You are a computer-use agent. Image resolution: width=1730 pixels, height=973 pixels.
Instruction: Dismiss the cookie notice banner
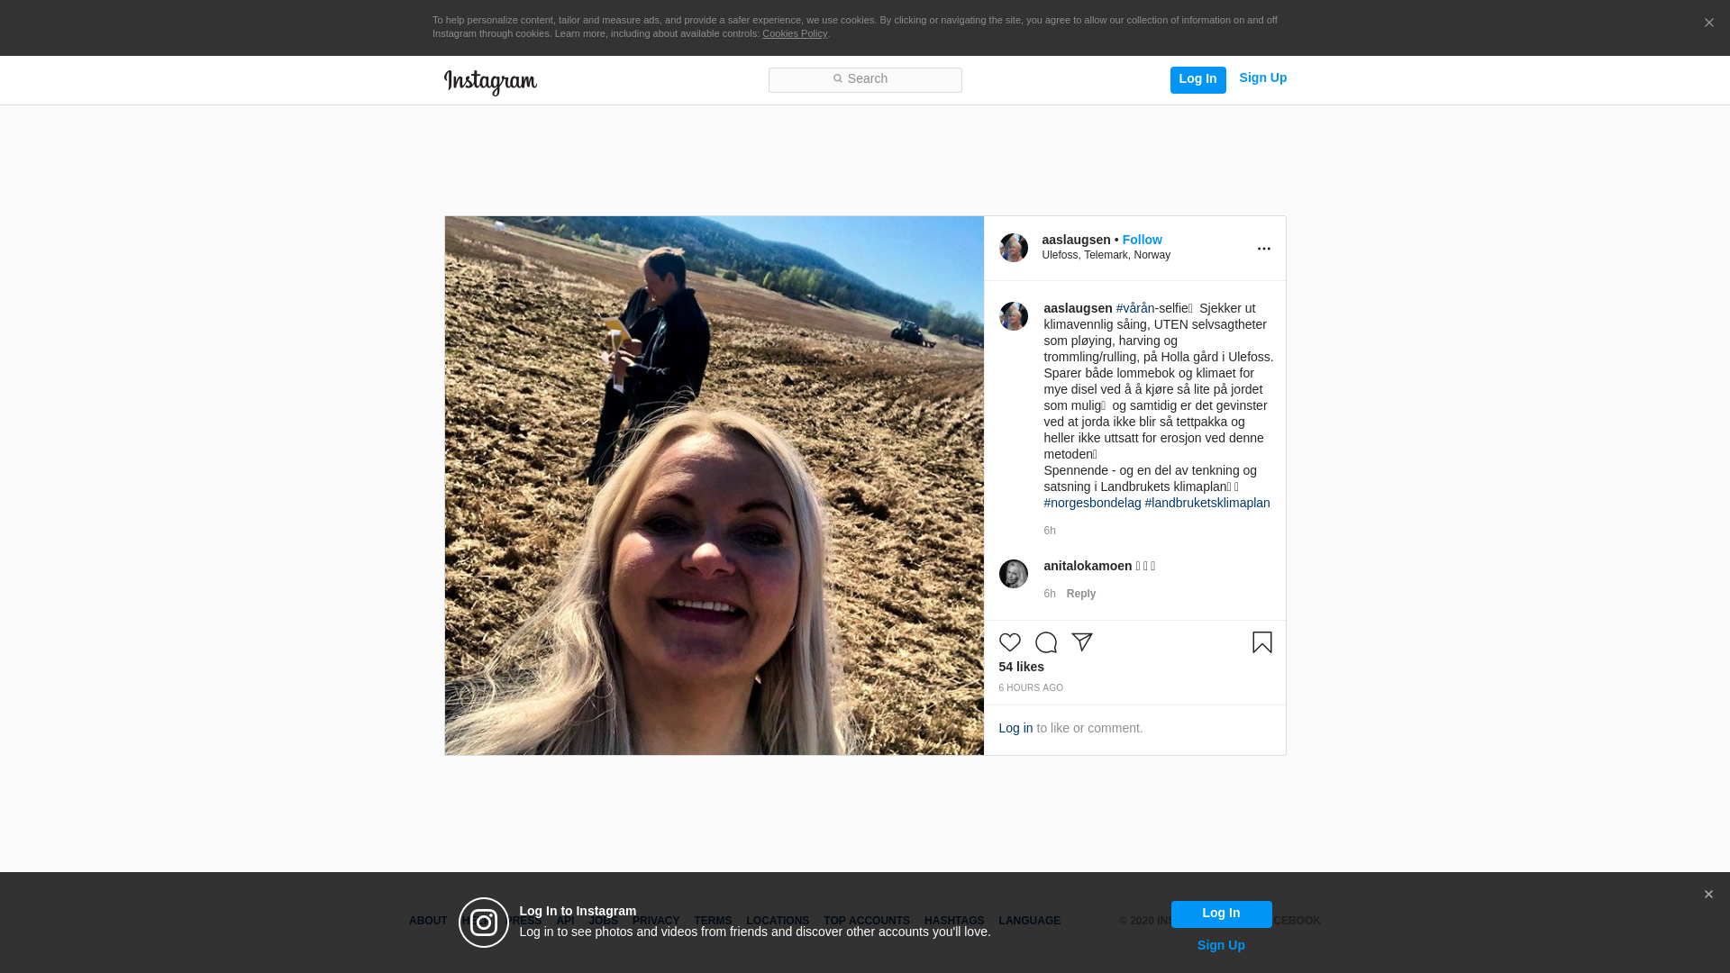pos(1708,23)
